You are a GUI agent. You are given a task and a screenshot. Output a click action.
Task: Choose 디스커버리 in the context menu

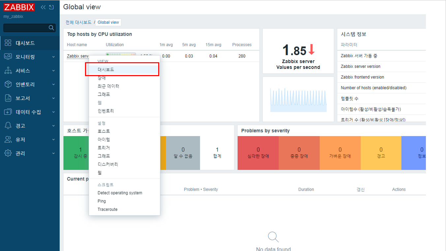(125, 164)
